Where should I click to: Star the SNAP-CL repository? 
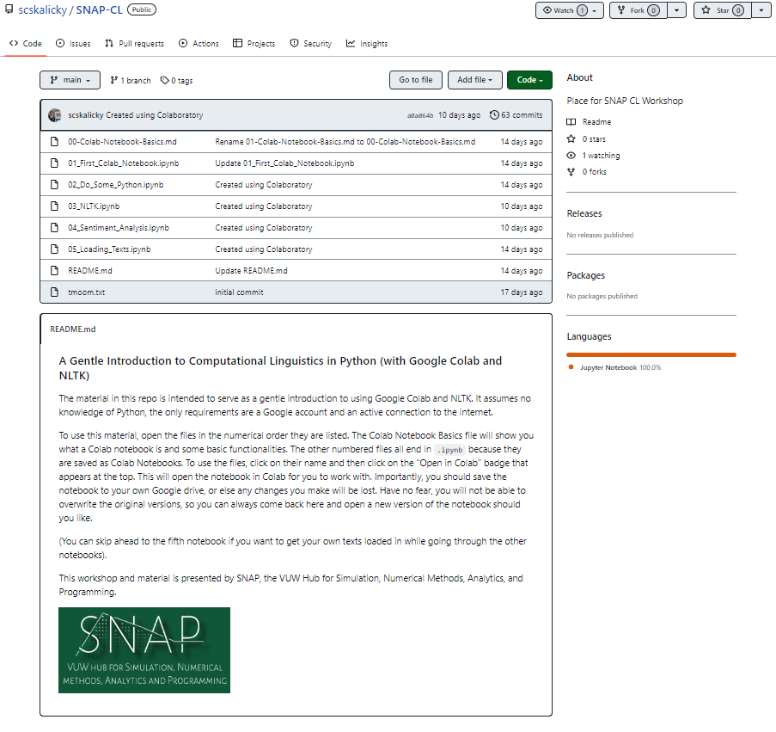click(x=723, y=10)
